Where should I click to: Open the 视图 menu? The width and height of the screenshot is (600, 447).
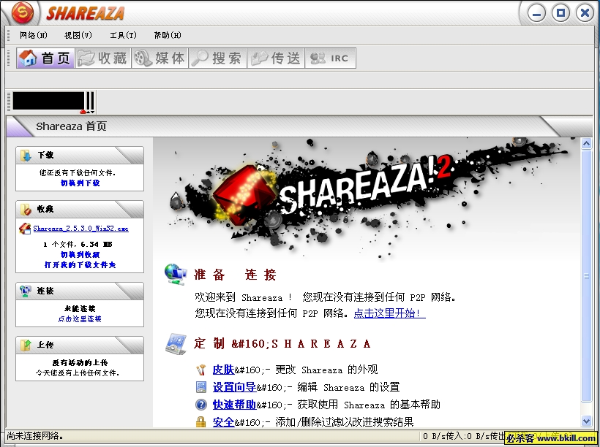(x=78, y=35)
